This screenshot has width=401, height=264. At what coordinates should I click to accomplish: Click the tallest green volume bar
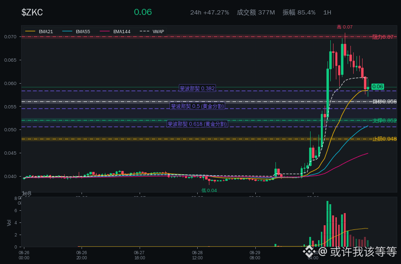[x=327, y=224]
